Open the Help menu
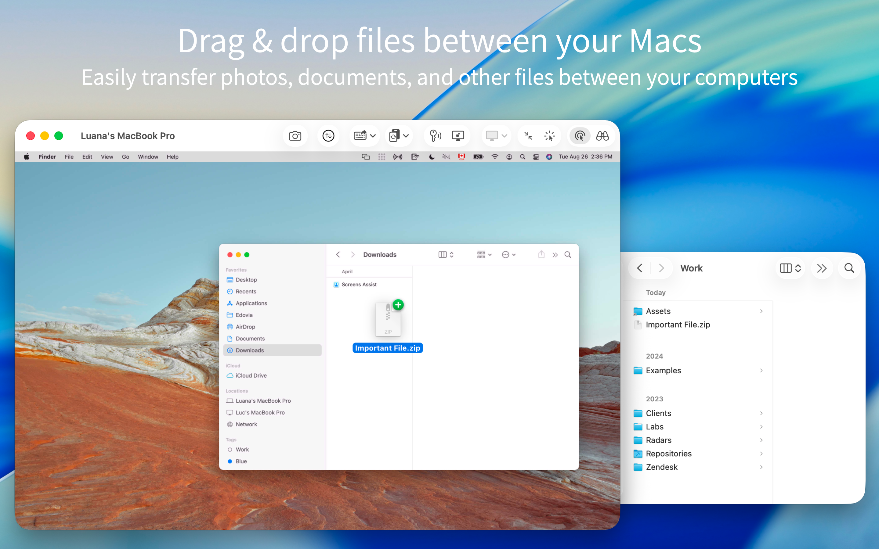Viewport: 879px width, 549px height. (x=172, y=156)
